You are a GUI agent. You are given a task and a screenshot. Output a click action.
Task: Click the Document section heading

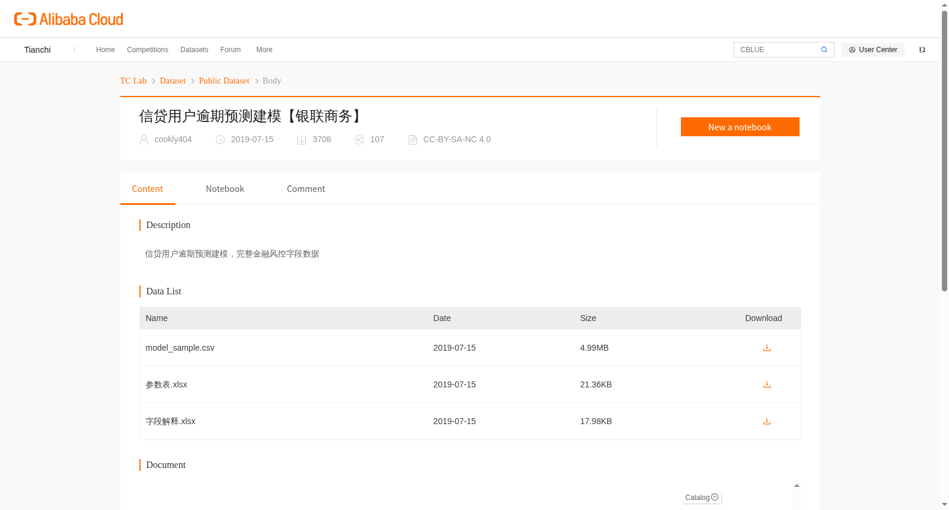[x=166, y=465]
